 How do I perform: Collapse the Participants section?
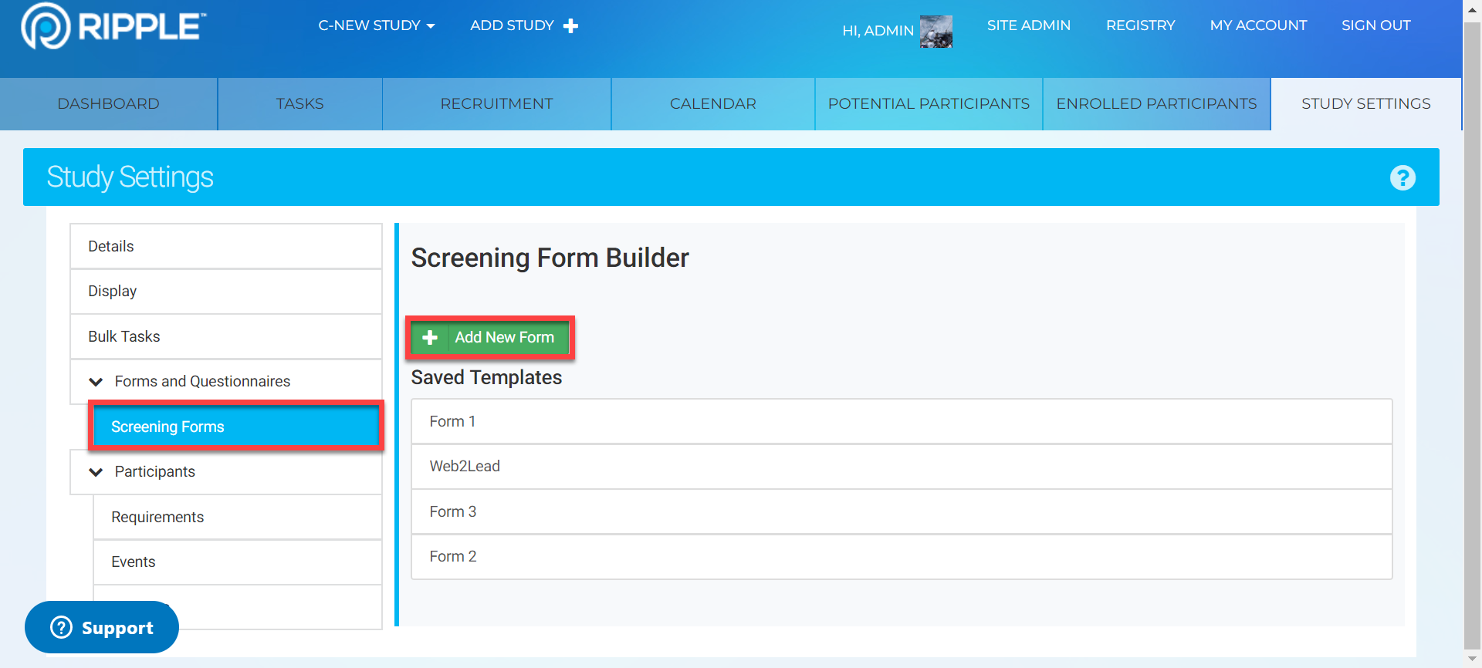pyautogui.click(x=96, y=472)
